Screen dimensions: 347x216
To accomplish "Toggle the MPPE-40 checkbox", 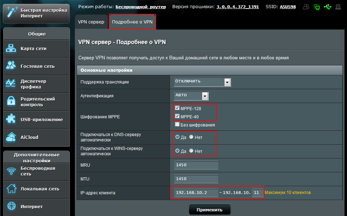I will [x=177, y=116].
